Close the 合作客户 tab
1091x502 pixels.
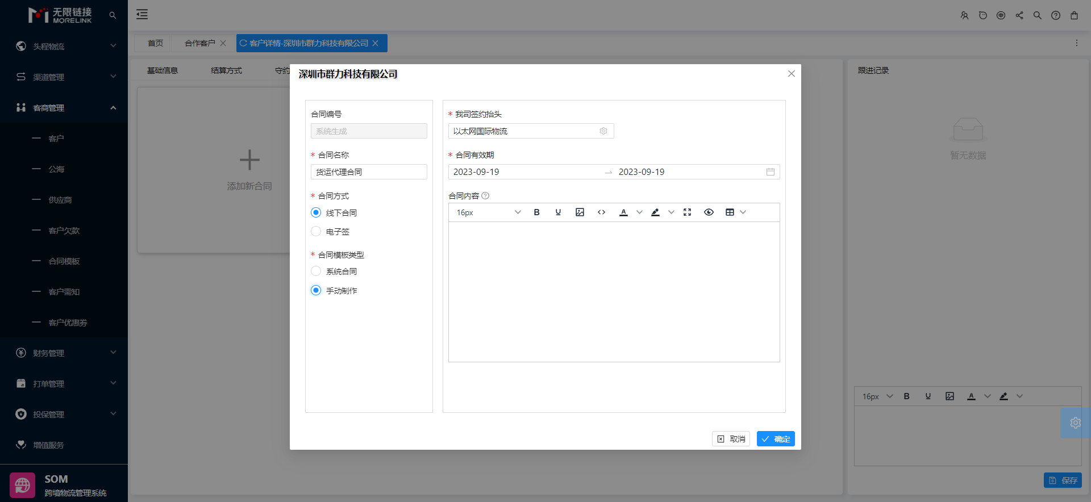tap(223, 43)
